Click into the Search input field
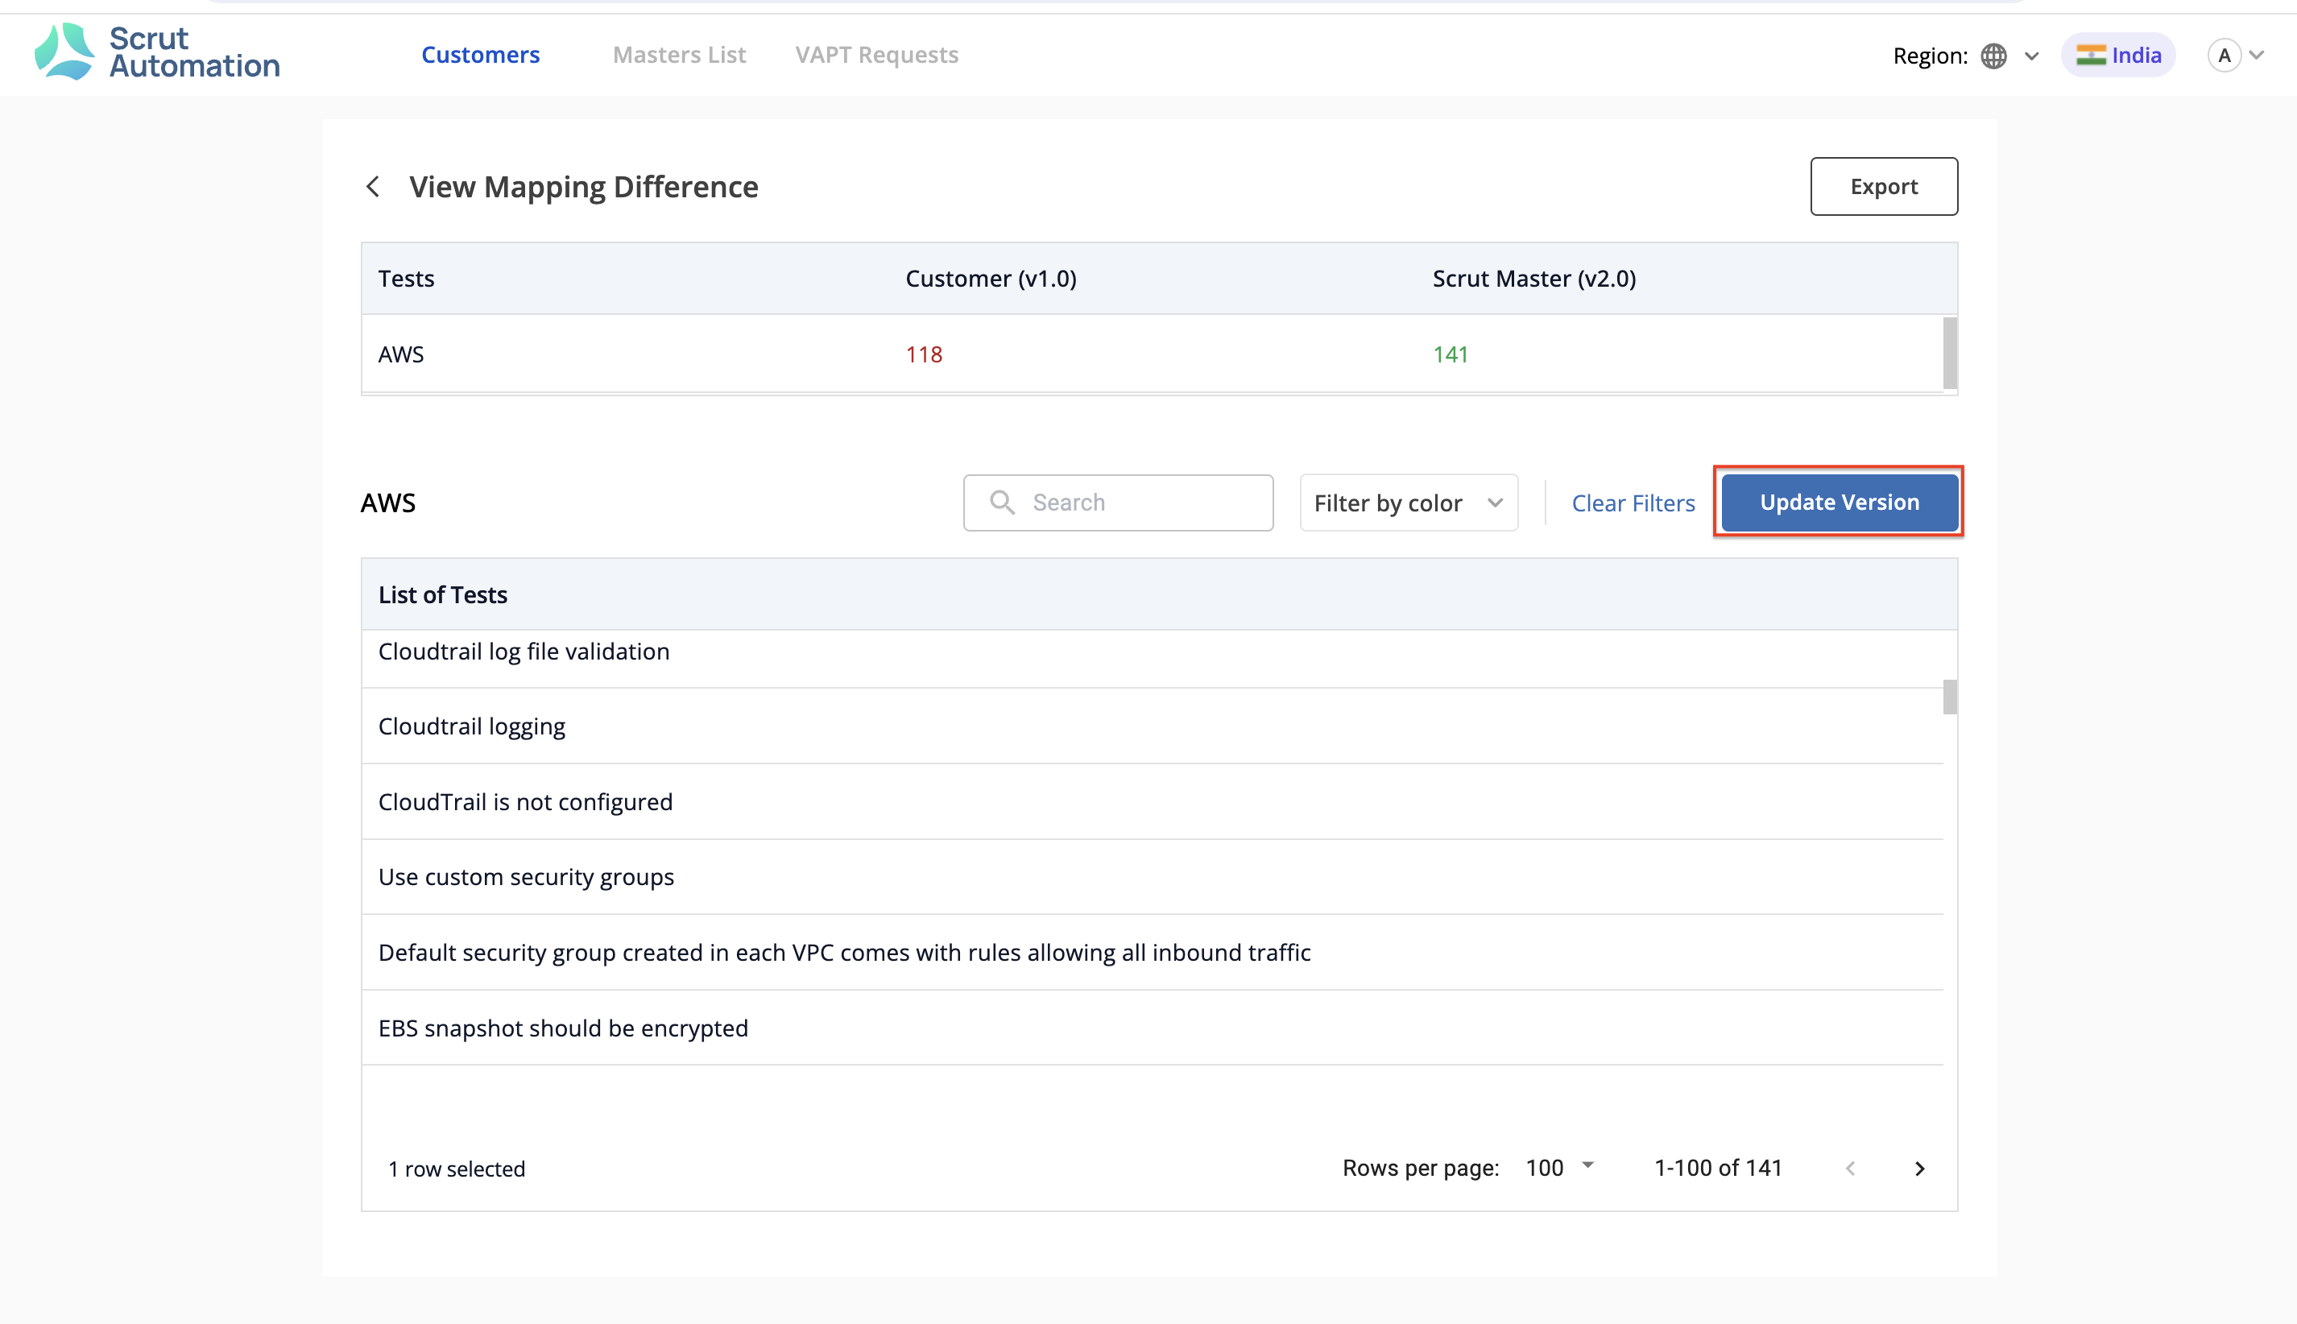2297x1324 pixels. pos(1118,503)
